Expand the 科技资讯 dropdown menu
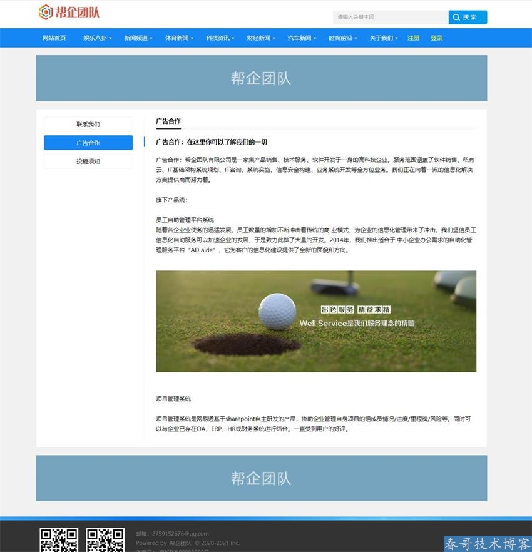Image resolution: width=532 pixels, height=552 pixels. click(220, 38)
